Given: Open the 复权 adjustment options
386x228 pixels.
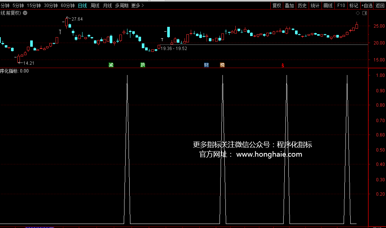Looking at the screenshot, I should pos(277,6).
